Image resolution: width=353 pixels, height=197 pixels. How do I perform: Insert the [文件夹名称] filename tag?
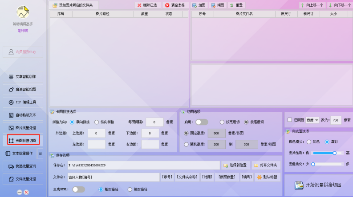[187, 177]
